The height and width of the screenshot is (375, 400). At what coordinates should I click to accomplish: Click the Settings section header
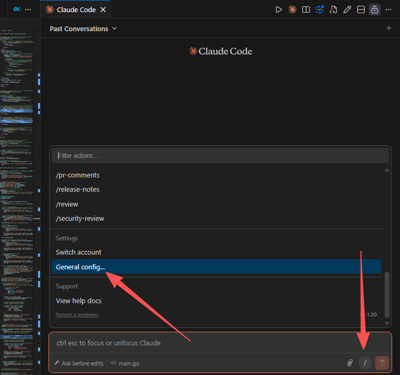pyautogui.click(x=67, y=238)
